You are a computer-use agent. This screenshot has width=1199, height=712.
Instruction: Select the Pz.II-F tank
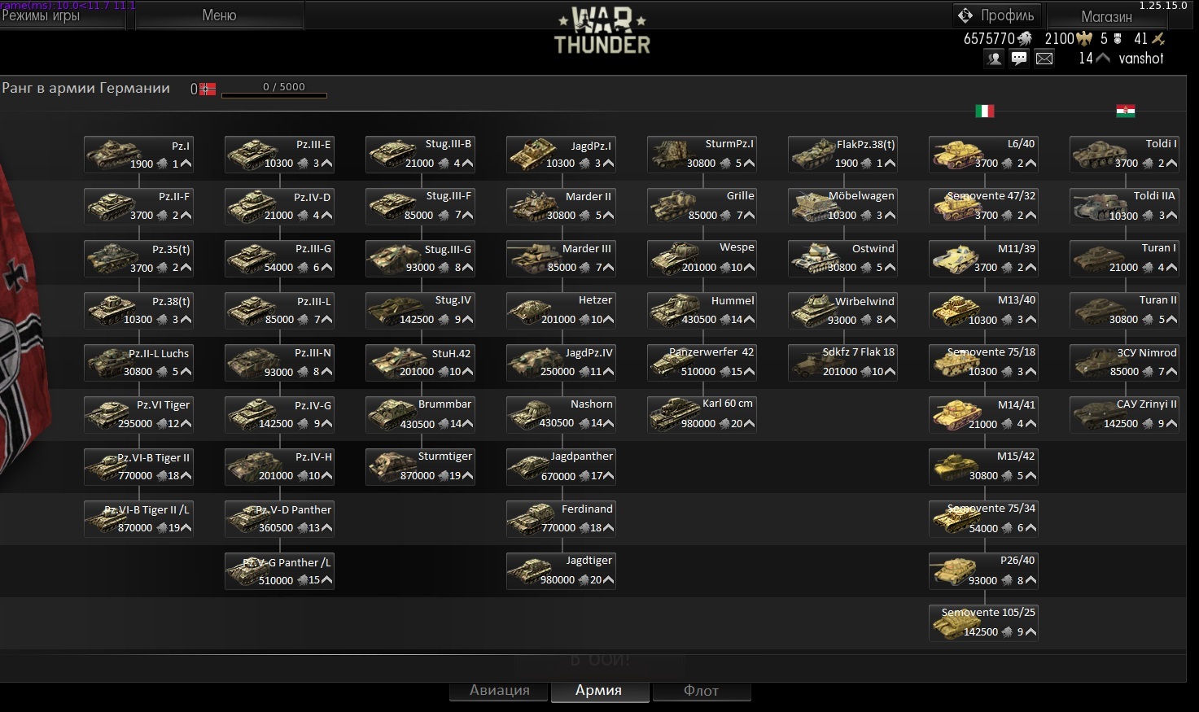click(x=138, y=207)
